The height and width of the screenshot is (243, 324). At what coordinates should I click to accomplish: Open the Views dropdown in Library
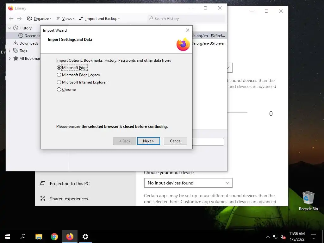[x=65, y=19]
